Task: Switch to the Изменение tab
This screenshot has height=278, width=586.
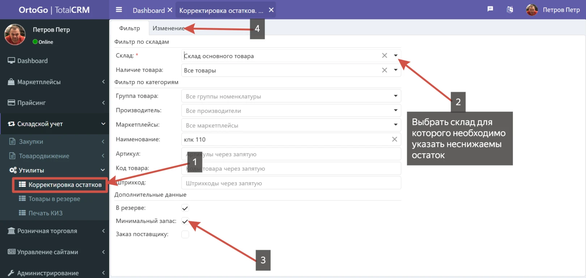Action: [x=168, y=28]
